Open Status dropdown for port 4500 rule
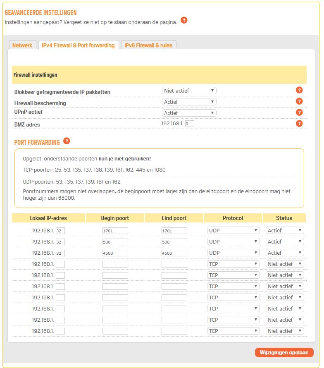This screenshot has width=324, height=368. pos(285,253)
